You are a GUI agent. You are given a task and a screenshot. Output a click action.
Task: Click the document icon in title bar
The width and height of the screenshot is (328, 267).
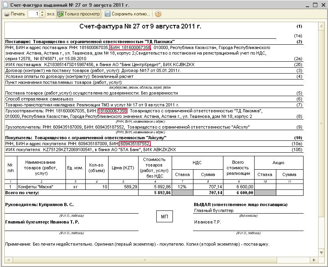click(x=5, y=5)
